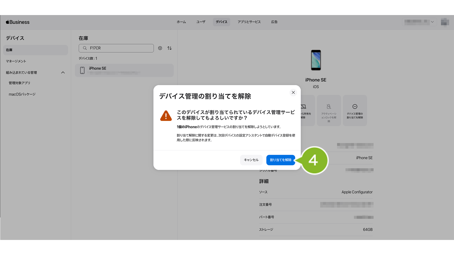Click the アクティベーションロックを解除 lock icon
This screenshot has height=255, width=454.
tap(329, 107)
